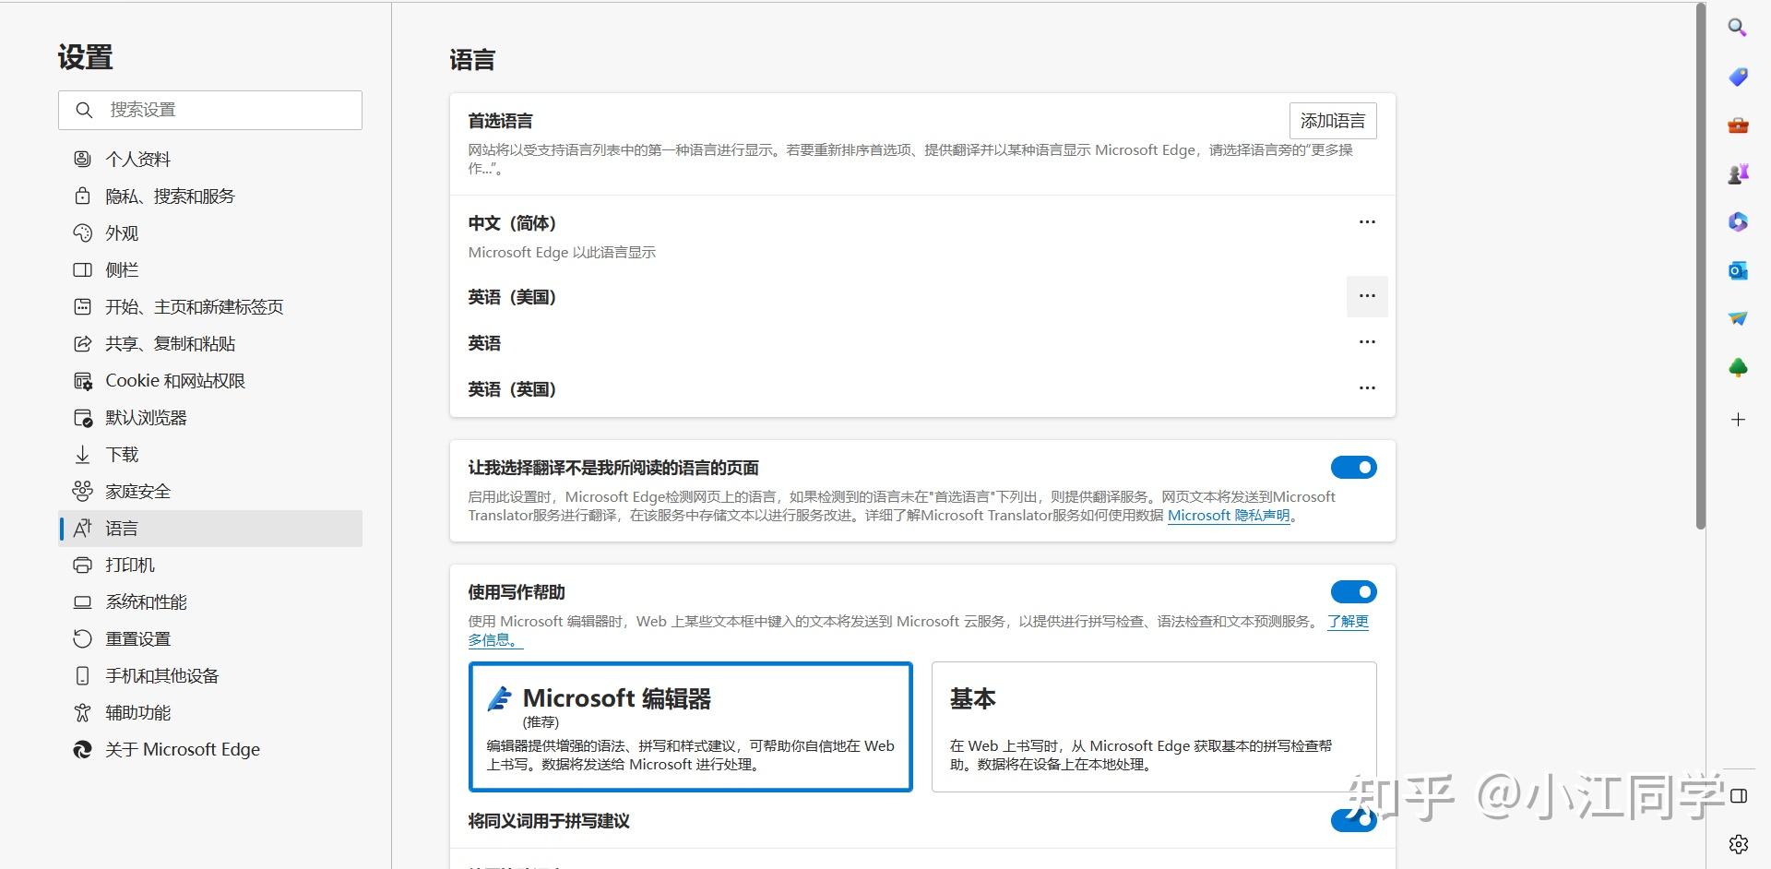Open the Tools briefcase icon in sidebar
1771x869 pixels.
[x=1738, y=125]
